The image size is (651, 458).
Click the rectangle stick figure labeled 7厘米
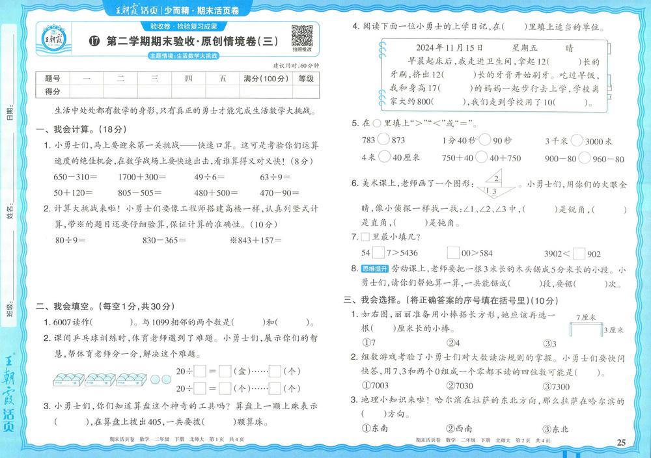point(586,329)
